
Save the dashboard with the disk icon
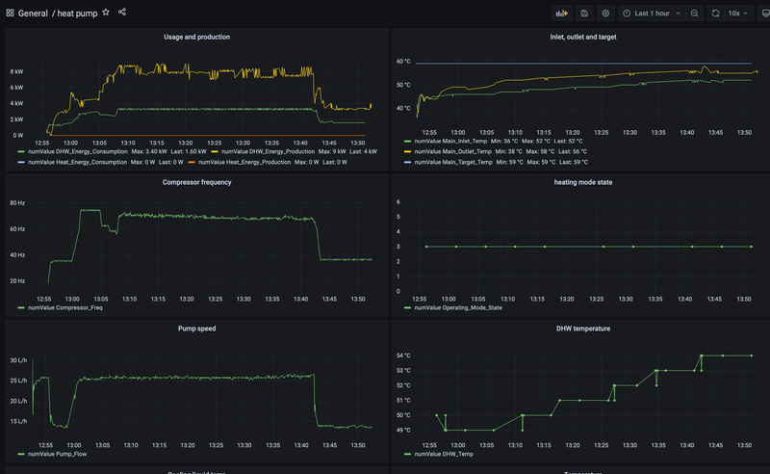[584, 13]
